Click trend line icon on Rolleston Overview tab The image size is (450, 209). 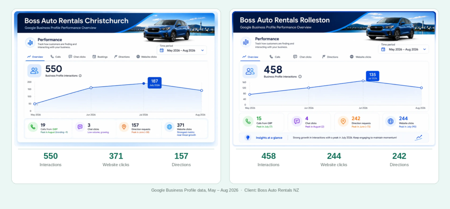point(244,57)
